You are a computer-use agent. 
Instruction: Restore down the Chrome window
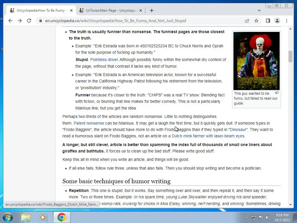(277, 6)
